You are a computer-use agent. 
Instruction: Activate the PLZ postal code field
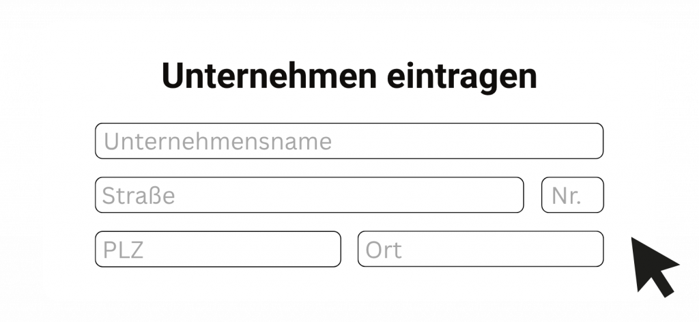pos(217,249)
